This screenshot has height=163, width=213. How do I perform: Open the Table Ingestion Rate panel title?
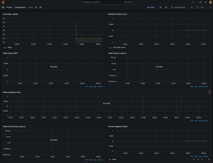pyautogui.click(x=12, y=92)
